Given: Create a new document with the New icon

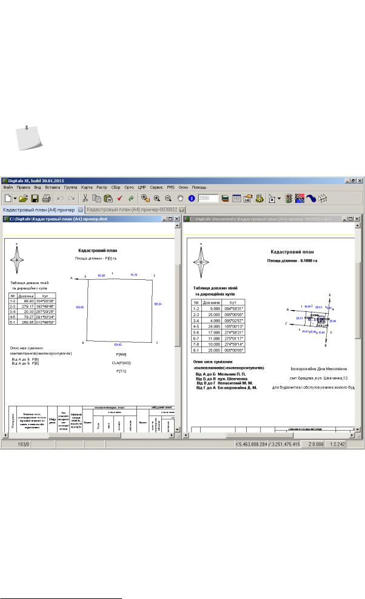Looking at the screenshot, I should (8, 198).
